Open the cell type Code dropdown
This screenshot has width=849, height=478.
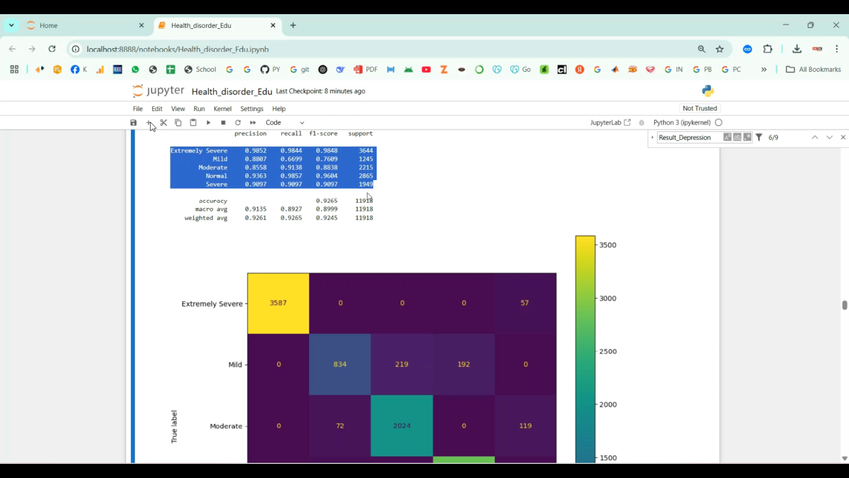(x=285, y=123)
